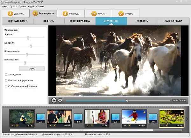The image size is (191, 138).
Task: Click the pencil edit icon on clip 1
Action: click(x=17, y=125)
